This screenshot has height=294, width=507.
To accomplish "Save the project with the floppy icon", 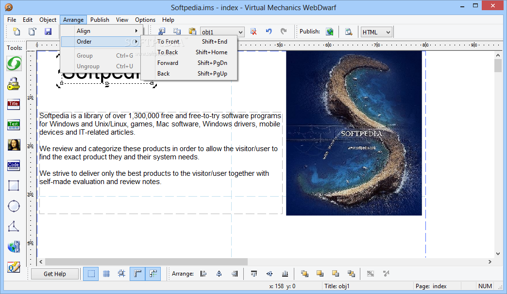I will (x=48, y=31).
